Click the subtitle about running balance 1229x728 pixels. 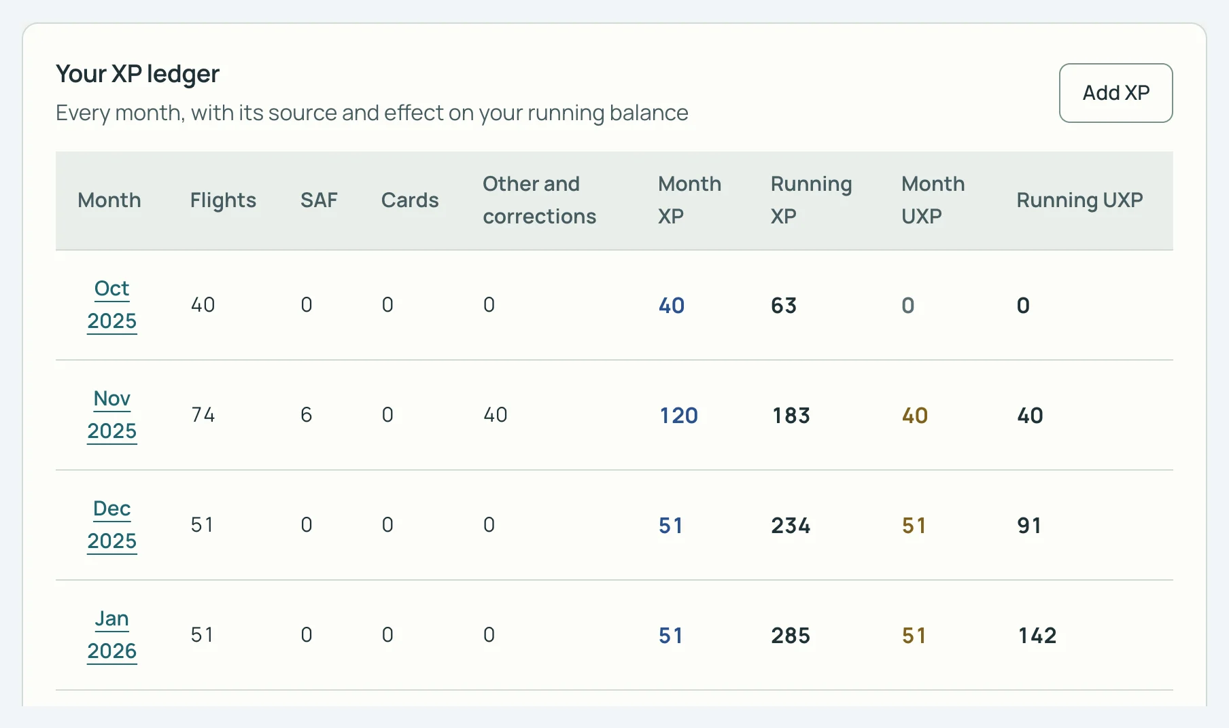(372, 113)
